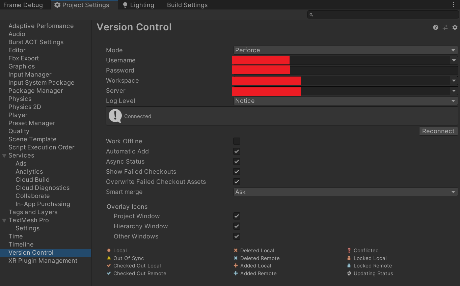Click the Checked Out Local checkmark icon
Viewport: 460px width, 286px height.
click(109, 265)
